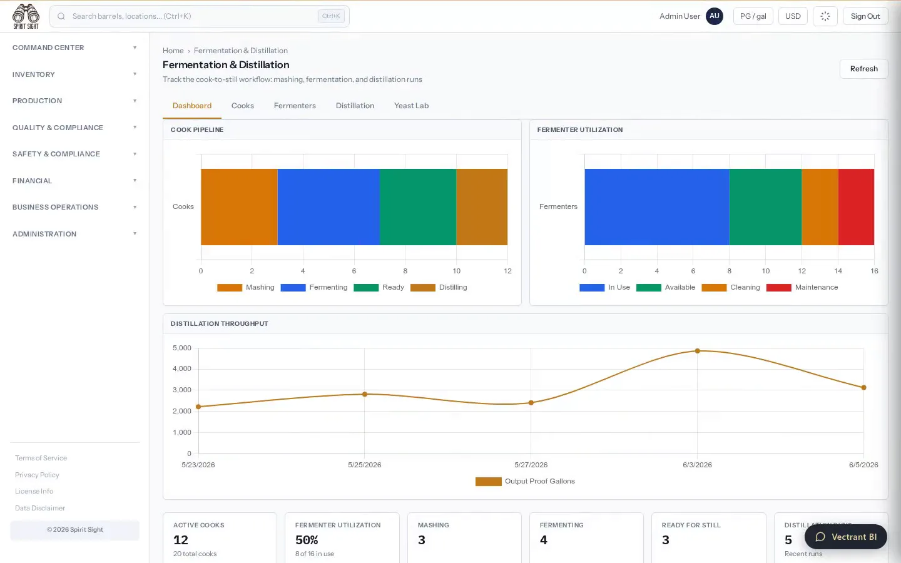Viewport: 901px width, 563px height.
Task: Toggle the USD currency switch
Action: point(793,16)
